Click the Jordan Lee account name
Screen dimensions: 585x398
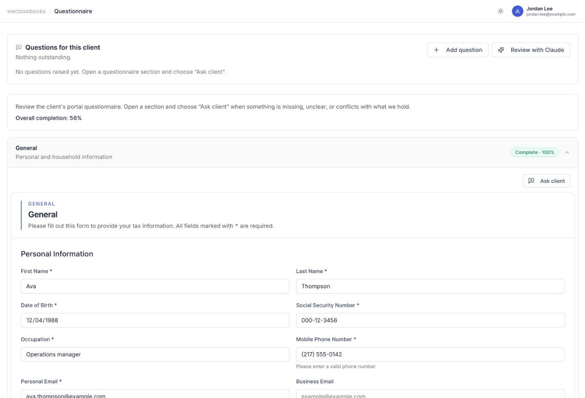coord(539,8)
